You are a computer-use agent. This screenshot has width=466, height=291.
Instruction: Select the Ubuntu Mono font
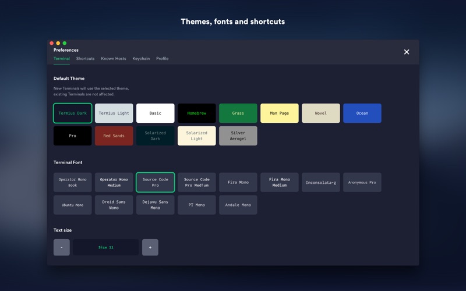point(72,205)
